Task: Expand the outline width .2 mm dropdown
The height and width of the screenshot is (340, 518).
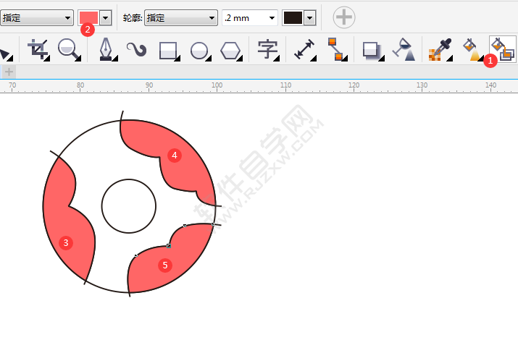Action: 272,17
